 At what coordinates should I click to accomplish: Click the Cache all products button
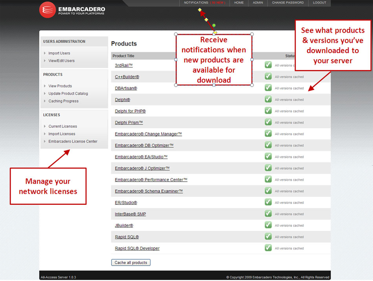tap(131, 263)
